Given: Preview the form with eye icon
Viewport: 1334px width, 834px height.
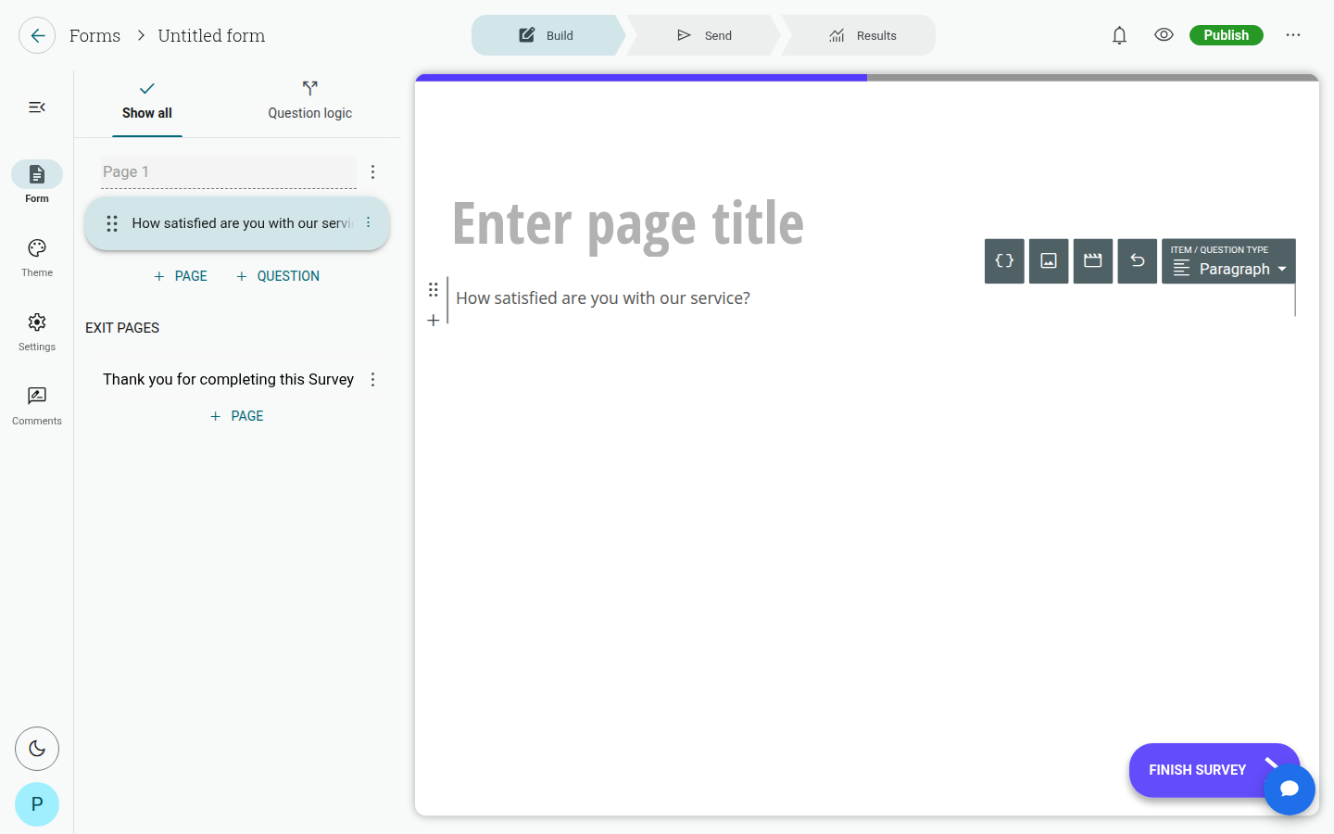Looking at the screenshot, I should point(1164,35).
